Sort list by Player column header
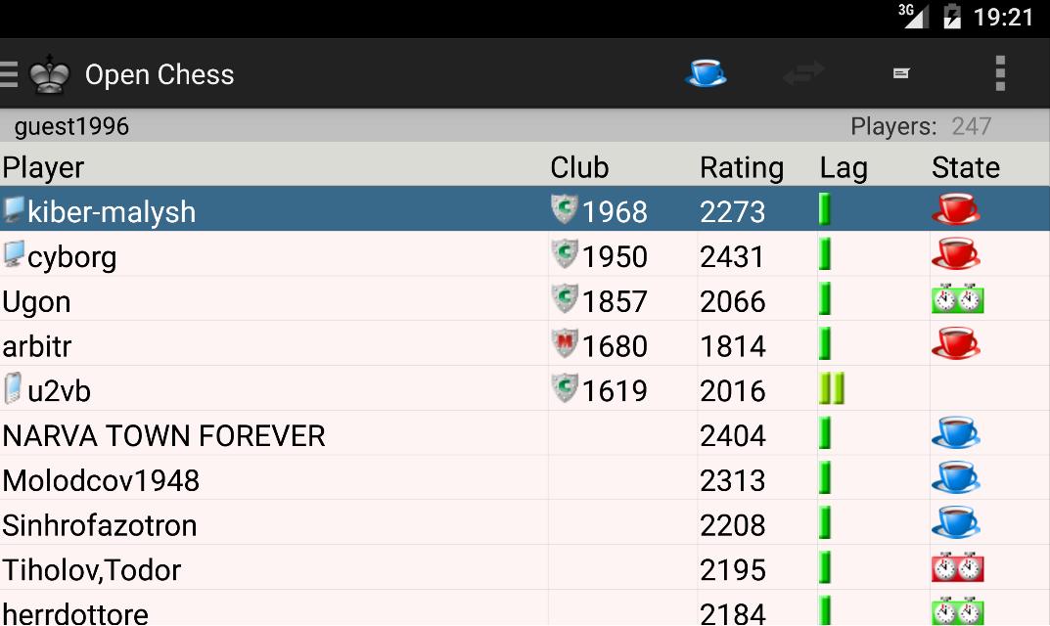Image resolution: width=1050 pixels, height=626 pixels. [x=44, y=167]
